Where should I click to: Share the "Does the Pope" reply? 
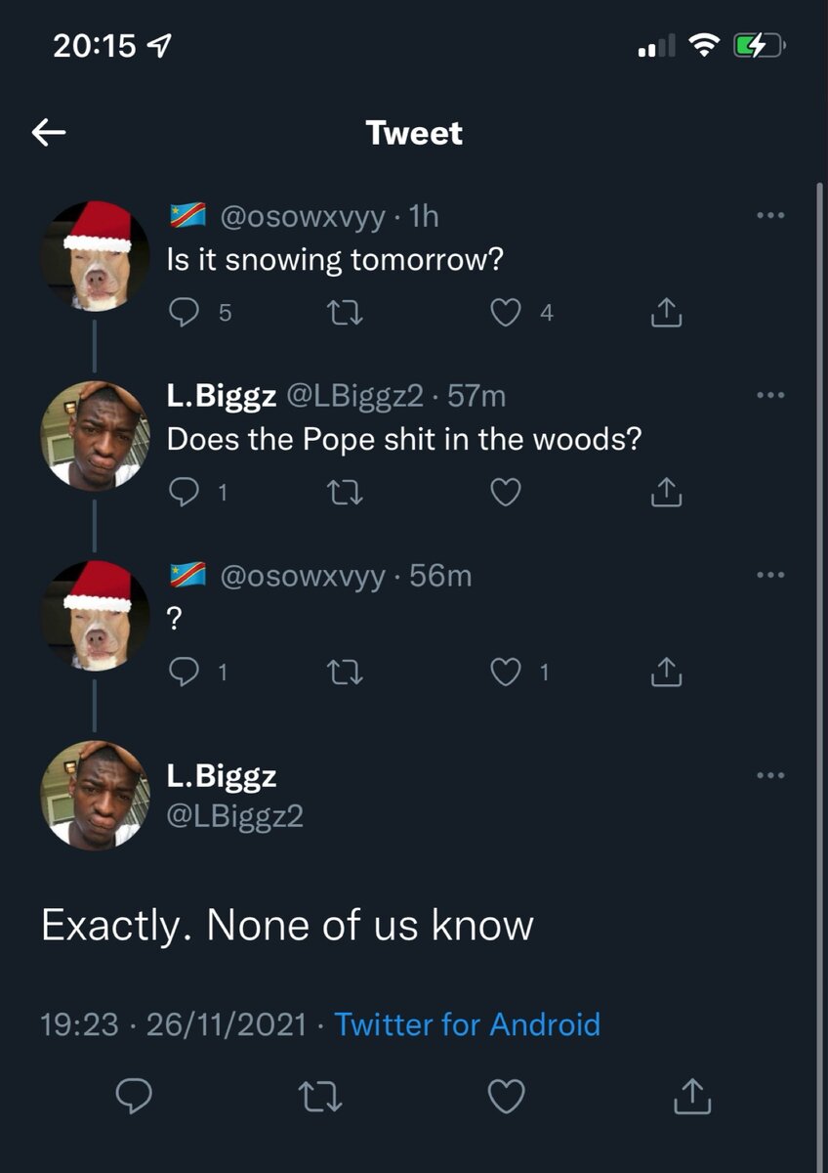665,494
